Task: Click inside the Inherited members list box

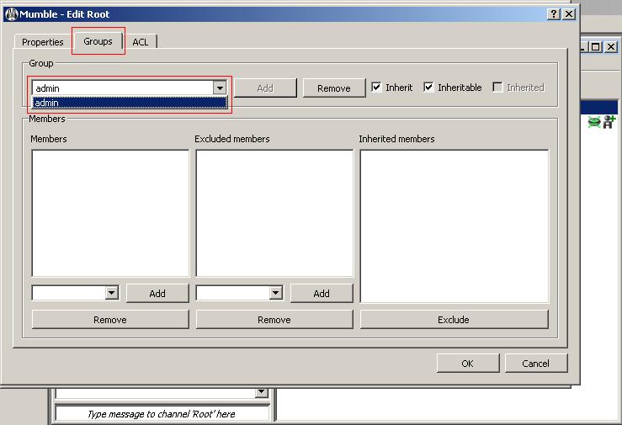Action: (455, 226)
